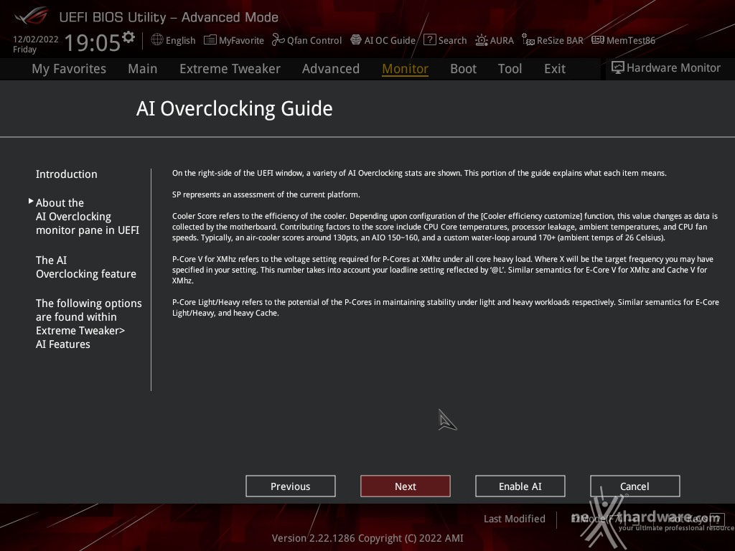Click the 19:05 clock time
This screenshot has height=551, width=735.
point(93,42)
